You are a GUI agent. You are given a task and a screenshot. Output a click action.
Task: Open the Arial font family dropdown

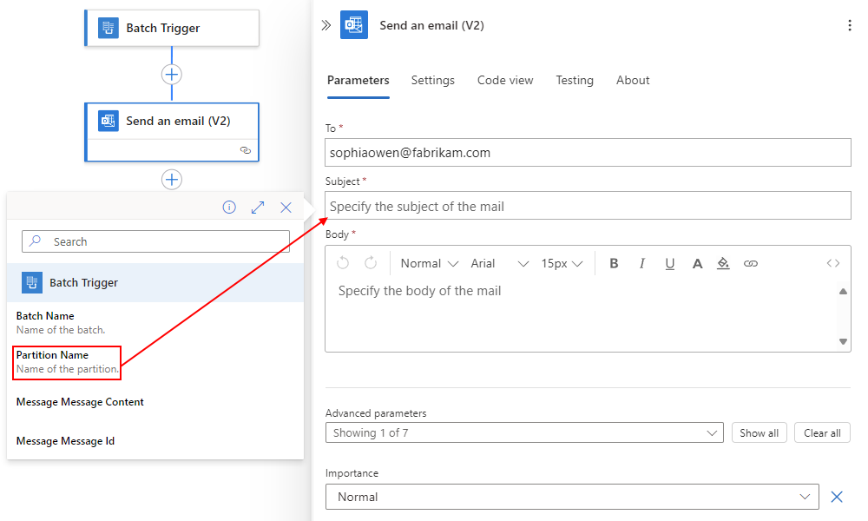tap(499, 263)
